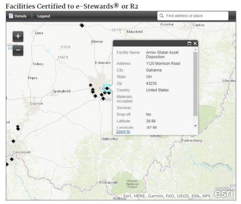241x204 pixels.
Task: Click the Arrow Global Asset Disposition facility name
Action: pos(162,55)
